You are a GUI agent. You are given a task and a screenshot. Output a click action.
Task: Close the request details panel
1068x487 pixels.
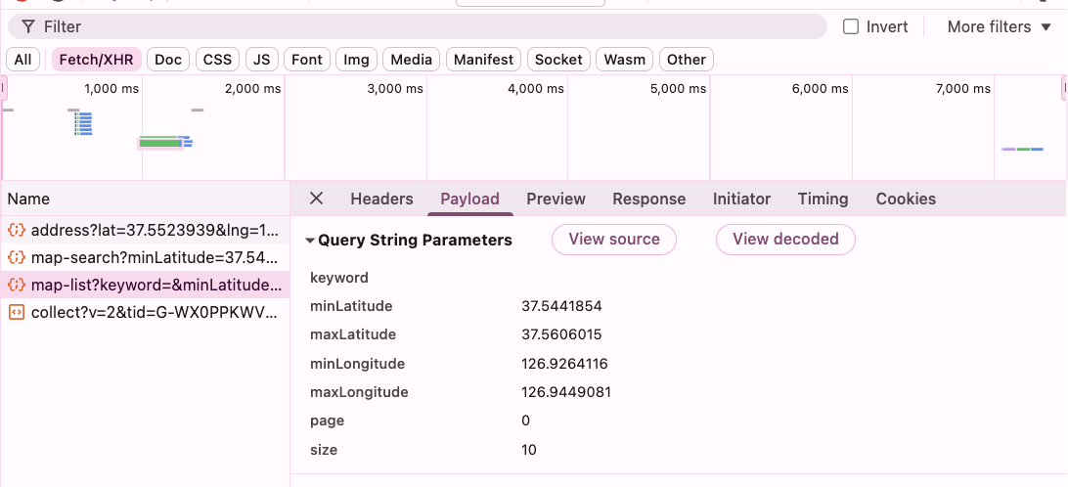pos(316,199)
